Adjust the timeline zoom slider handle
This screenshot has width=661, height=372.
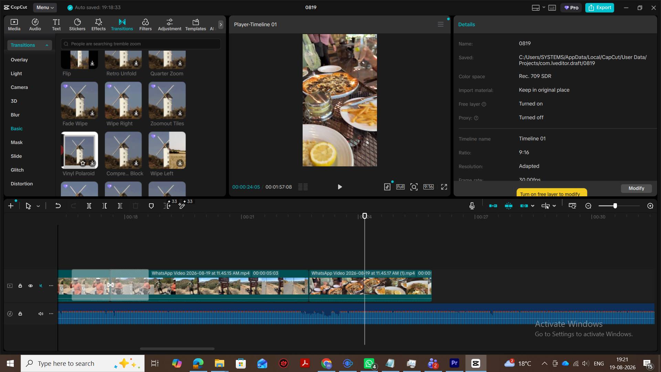[615, 206]
